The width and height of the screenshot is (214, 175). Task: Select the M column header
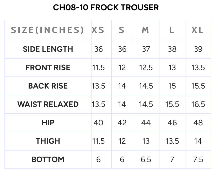146,30
